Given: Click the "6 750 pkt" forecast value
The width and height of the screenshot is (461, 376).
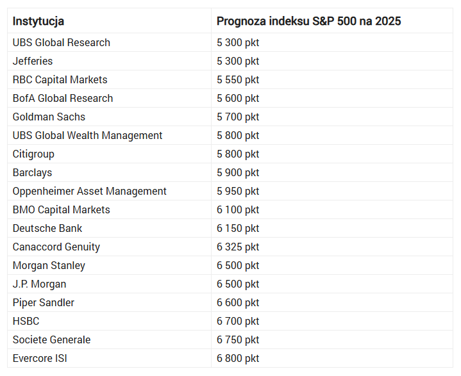Looking at the screenshot, I should pyautogui.click(x=238, y=340).
